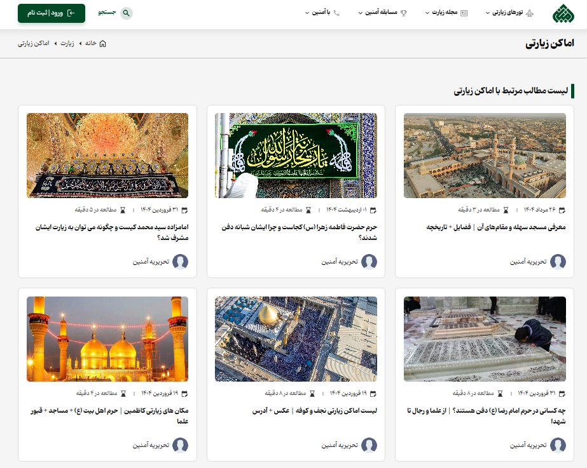Screen dimensions: 587x468
Task: Click the arrow icon inside the login button
Action: pos(72,13)
